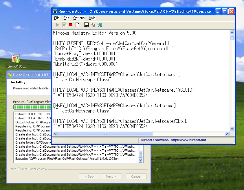
Task: Click the "BHOPath" jccatch.dll value line
Action: tap(113, 48)
